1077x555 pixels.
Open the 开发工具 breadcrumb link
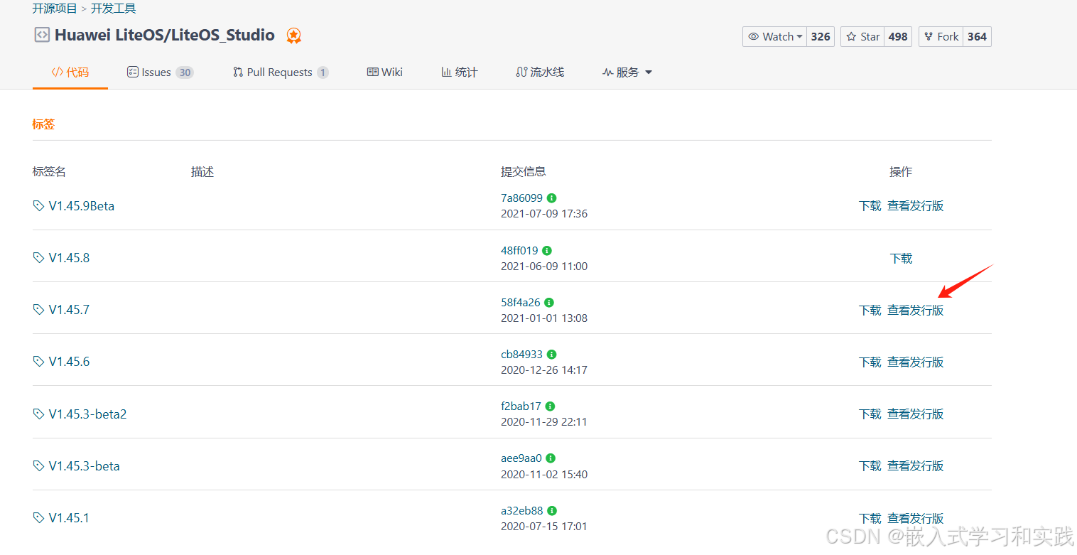pyautogui.click(x=113, y=9)
